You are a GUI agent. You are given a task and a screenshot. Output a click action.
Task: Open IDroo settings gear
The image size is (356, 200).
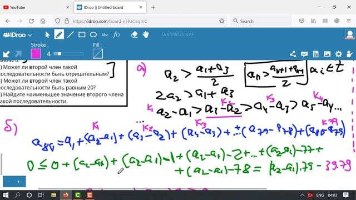[339, 54]
